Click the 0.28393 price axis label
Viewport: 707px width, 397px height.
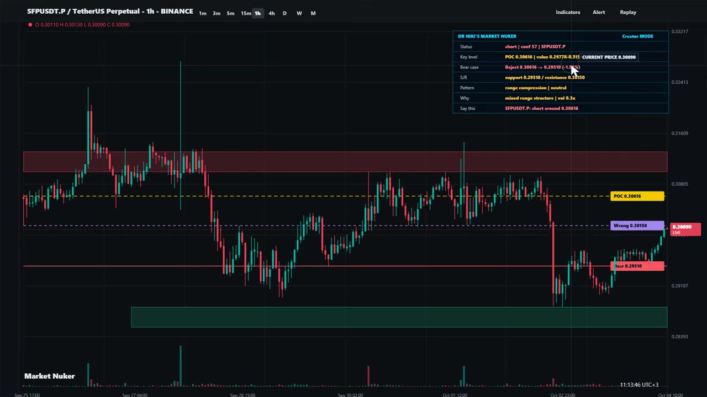(680, 336)
